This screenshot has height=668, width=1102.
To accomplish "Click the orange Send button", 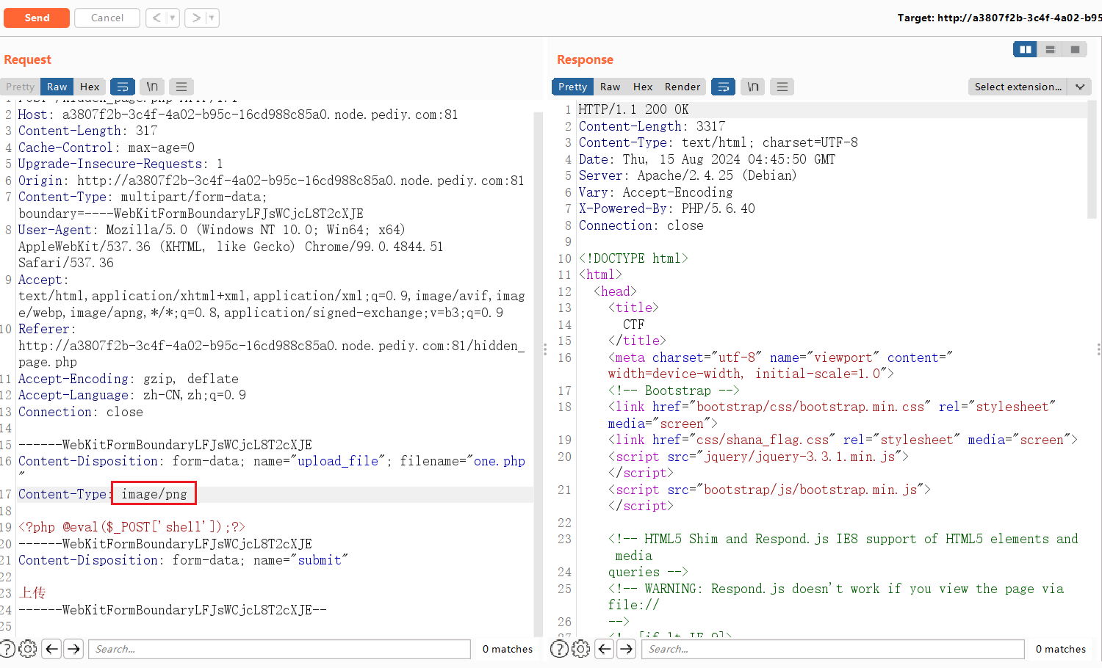I will (37, 18).
